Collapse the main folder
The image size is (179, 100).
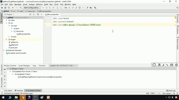[x=9, y=26]
